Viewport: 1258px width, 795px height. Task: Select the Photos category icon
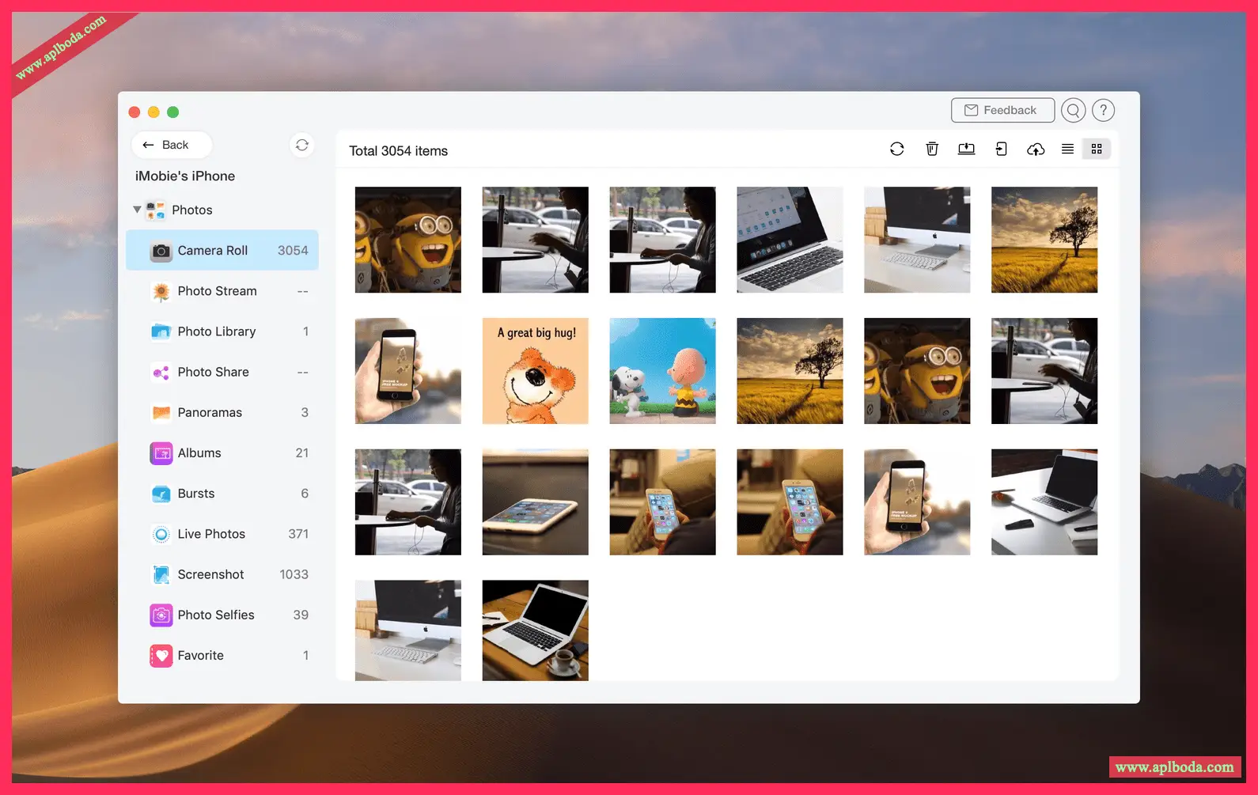[156, 210]
